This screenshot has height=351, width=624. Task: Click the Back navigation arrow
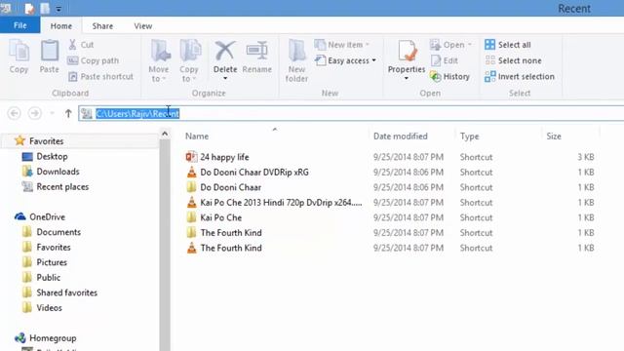15,113
